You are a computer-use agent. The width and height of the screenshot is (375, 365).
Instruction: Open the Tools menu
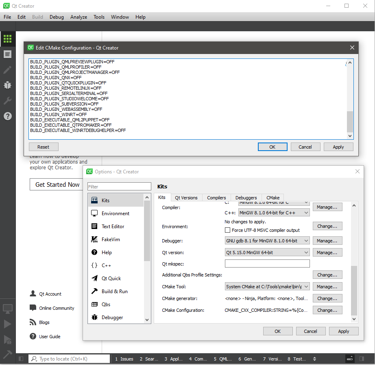coord(99,17)
